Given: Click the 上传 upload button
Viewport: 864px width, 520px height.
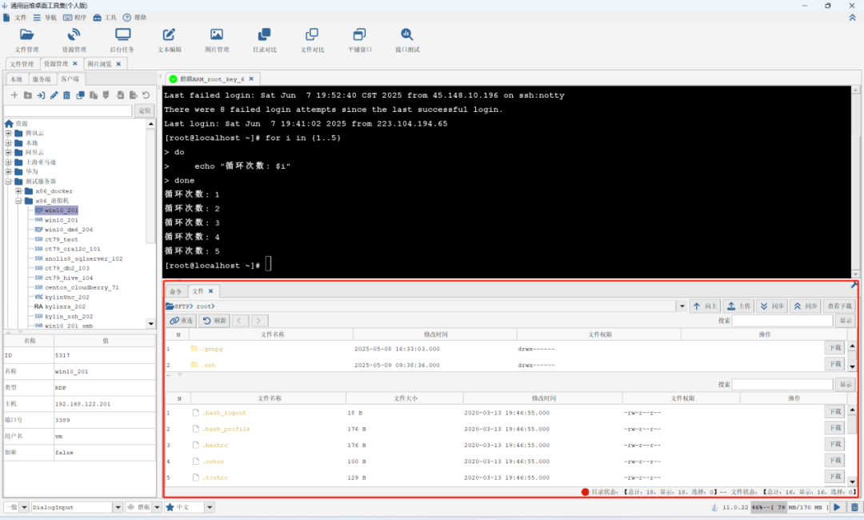Looking at the screenshot, I should (x=738, y=306).
